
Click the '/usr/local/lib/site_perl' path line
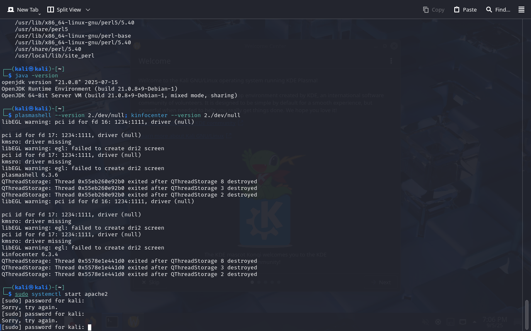[55, 56]
